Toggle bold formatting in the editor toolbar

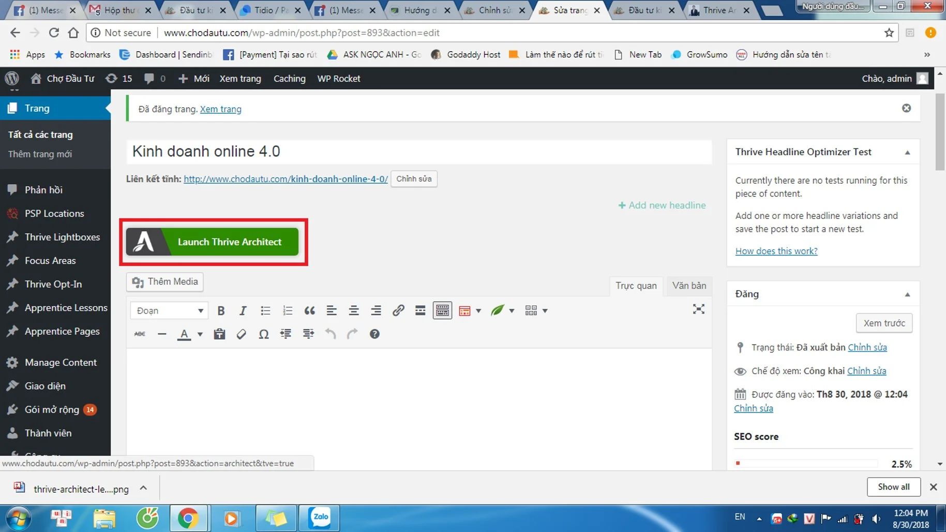[x=221, y=311]
